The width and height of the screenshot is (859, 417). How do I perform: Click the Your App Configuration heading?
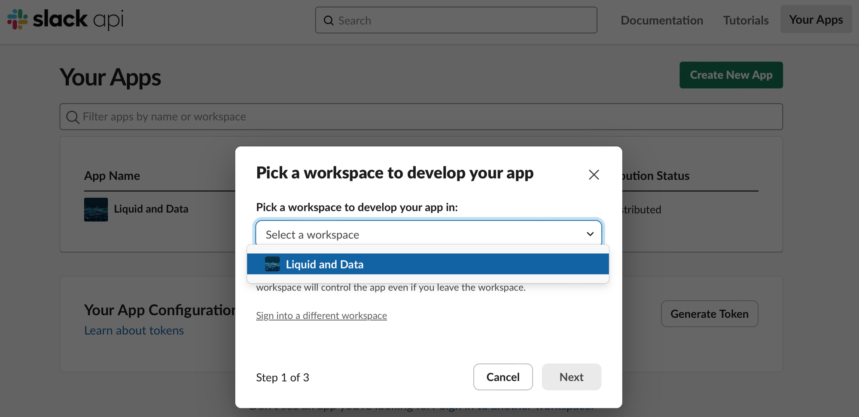(160, 310)
